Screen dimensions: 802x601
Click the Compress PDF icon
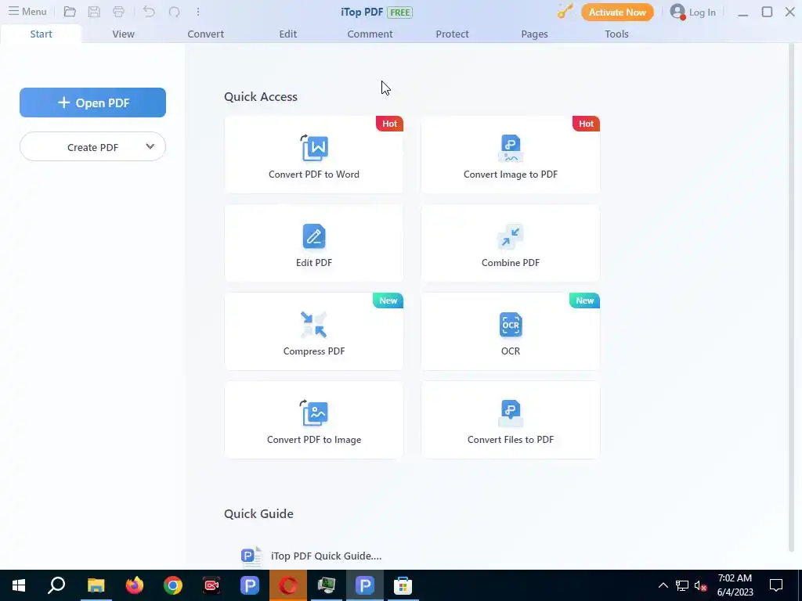click(314, 325)
